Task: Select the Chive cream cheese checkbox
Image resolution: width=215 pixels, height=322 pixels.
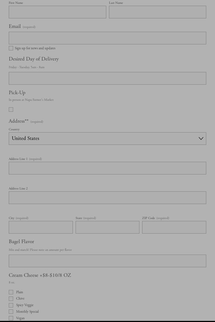Action: click(11, 299)
